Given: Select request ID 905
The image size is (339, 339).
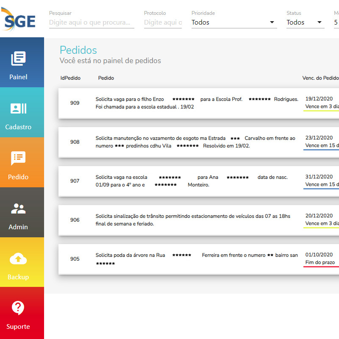Looking at the screenshot, I should click(75, 259).
